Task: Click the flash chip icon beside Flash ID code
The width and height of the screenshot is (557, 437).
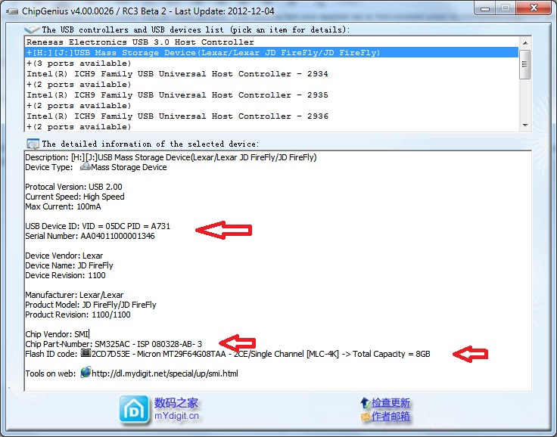Action: point(86,353)
